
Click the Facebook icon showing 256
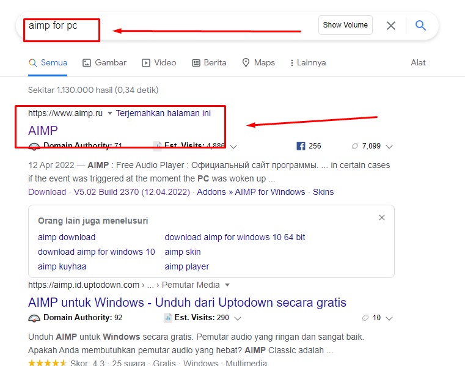pos(301,146)
